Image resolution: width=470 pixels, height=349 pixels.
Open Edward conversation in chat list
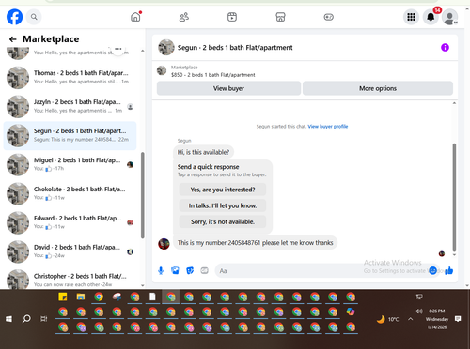click(70, 222)
